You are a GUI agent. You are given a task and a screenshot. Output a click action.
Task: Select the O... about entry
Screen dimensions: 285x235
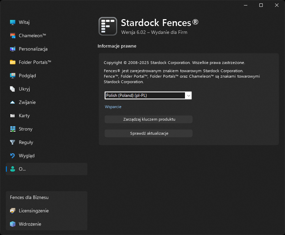click(47, 169)
